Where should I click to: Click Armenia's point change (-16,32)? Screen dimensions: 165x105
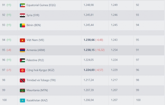100,50
